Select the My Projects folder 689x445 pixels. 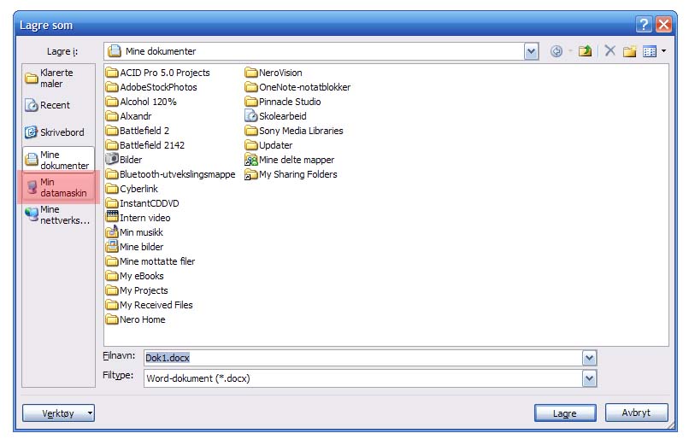tap(137, 290)
